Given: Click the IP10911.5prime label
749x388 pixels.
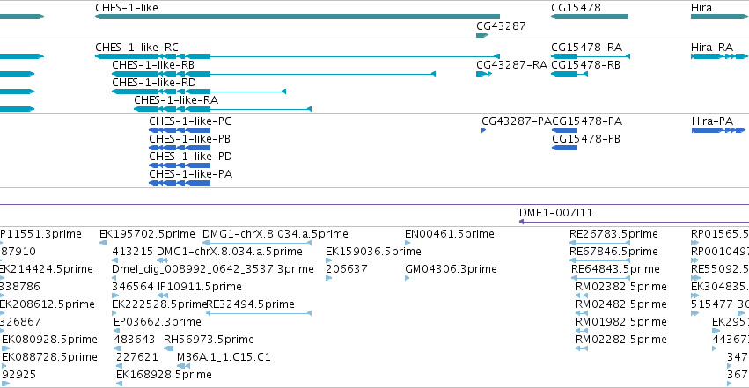Looking at the screenshot, I should (199, 287).
